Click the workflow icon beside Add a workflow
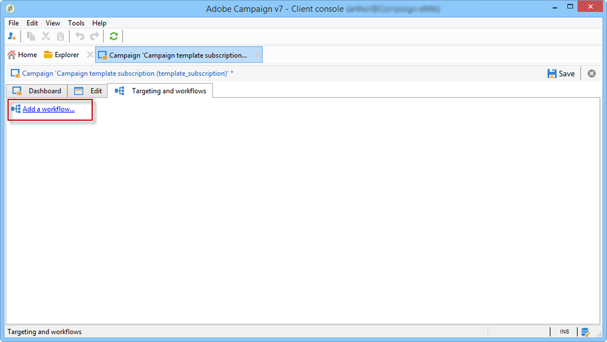The width and height of the screenshot is (607, 342). [x=16, y=109]
